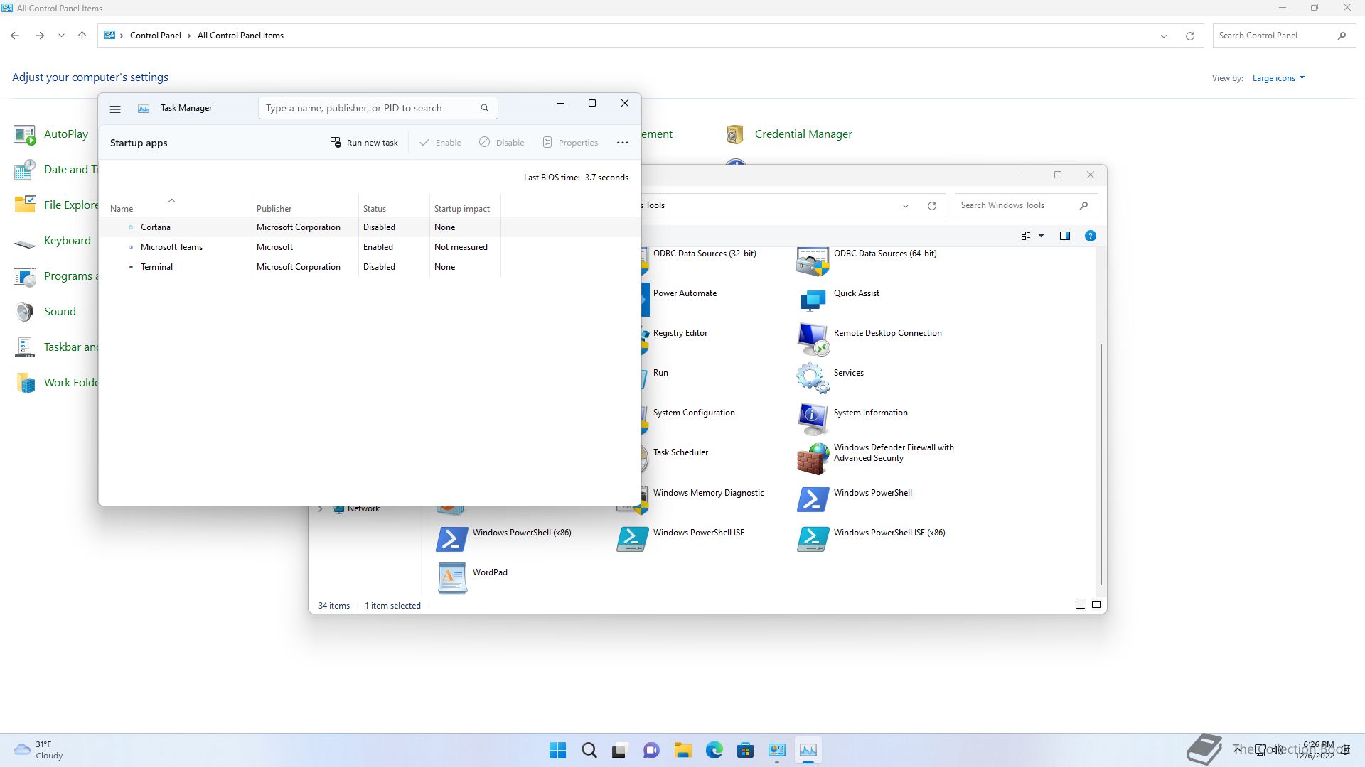Open Quick Assist tool

pos(838,300)
